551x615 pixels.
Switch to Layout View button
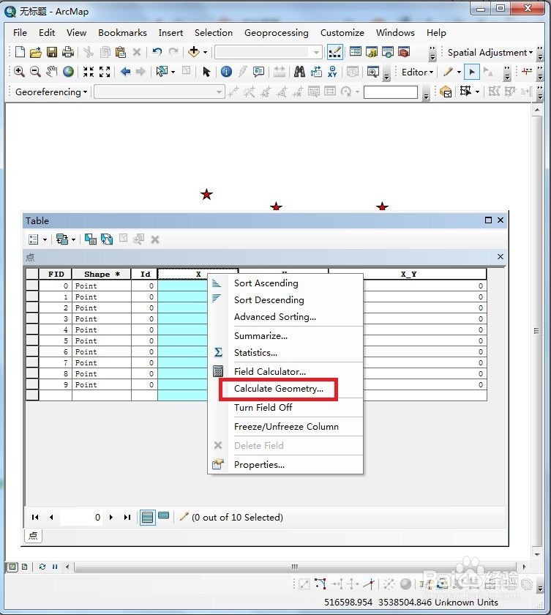coord(24,567)
